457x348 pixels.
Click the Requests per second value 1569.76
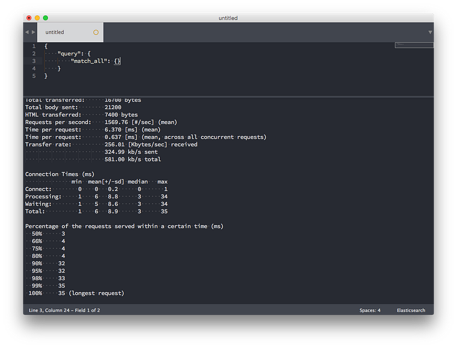(117, 122)
